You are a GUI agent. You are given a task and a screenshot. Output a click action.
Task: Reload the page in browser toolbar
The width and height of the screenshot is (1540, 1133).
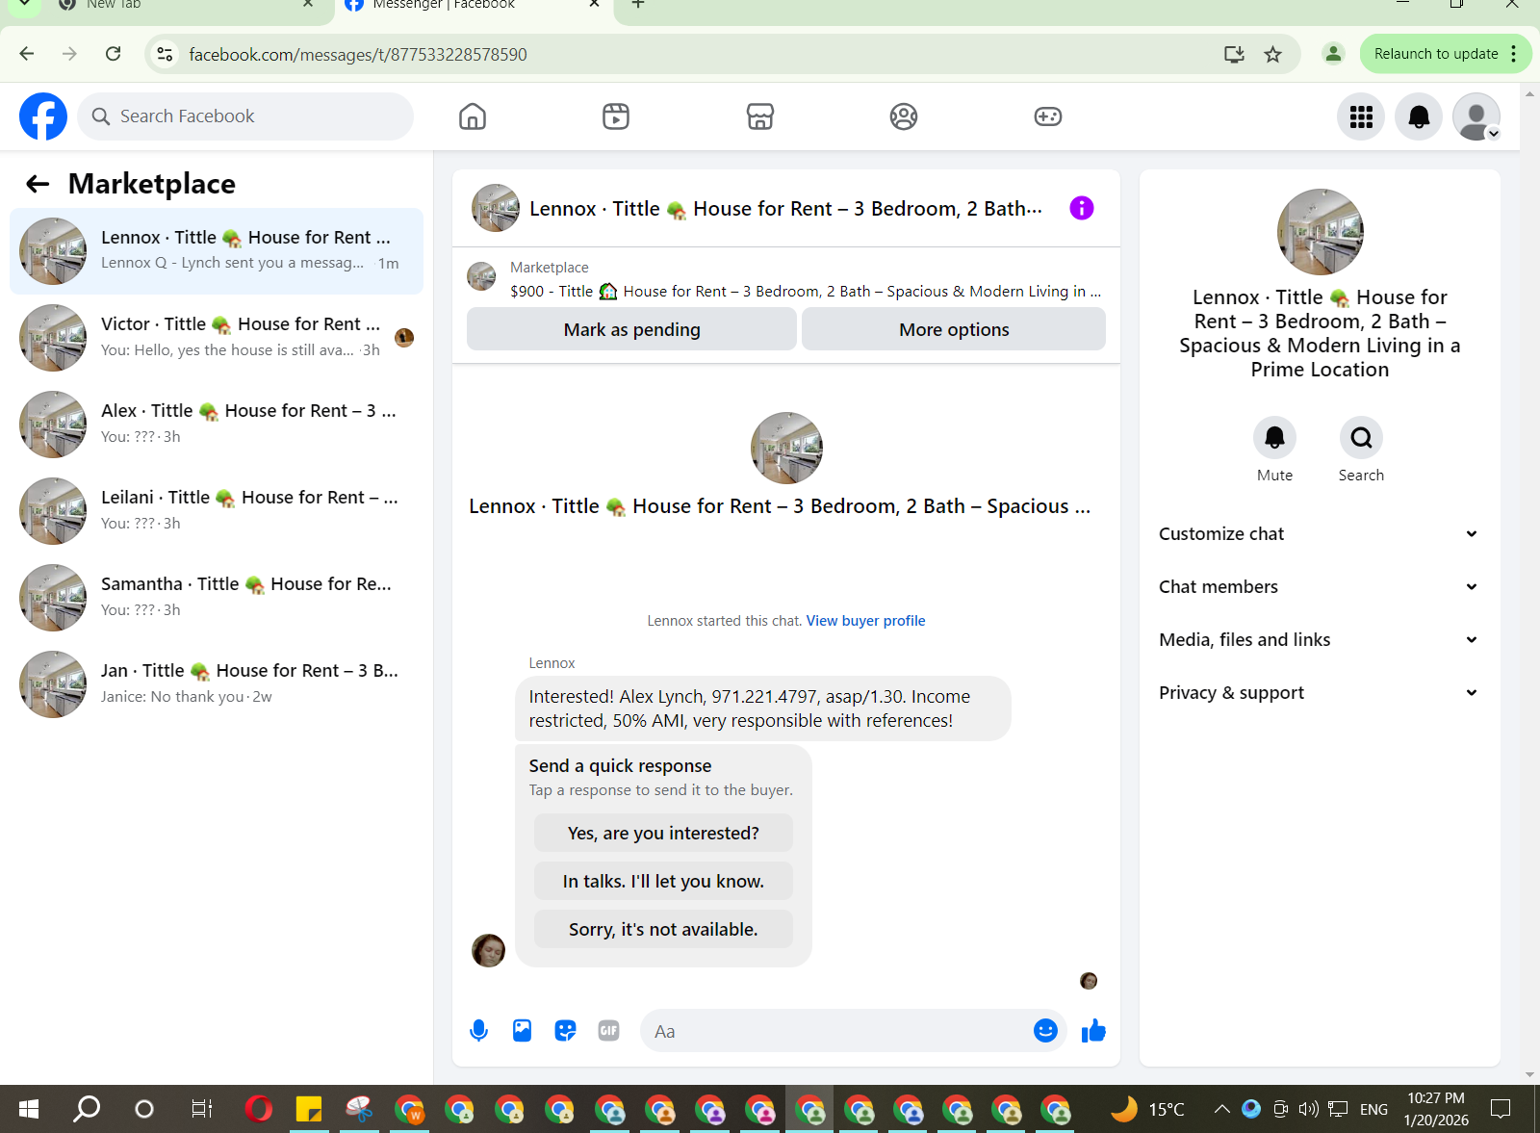pyautogui.click(x=114, y=54)
